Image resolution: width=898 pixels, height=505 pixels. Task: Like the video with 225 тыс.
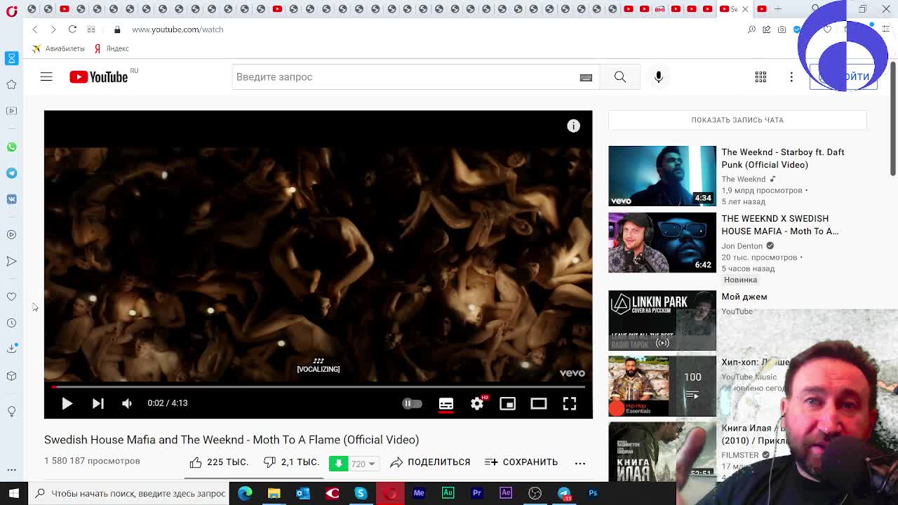(219, 462)
